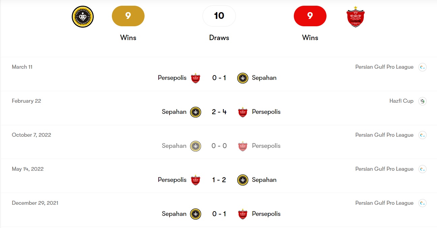Click the Persepolis logo in the December 29, 2021 match
This screenshot has width=437, height=228.
point(243,214)
